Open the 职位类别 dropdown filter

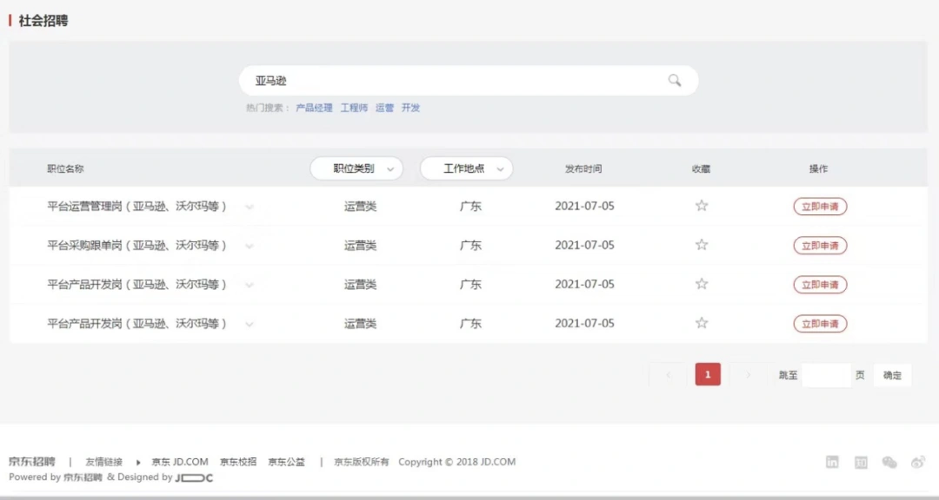[356, 168]
